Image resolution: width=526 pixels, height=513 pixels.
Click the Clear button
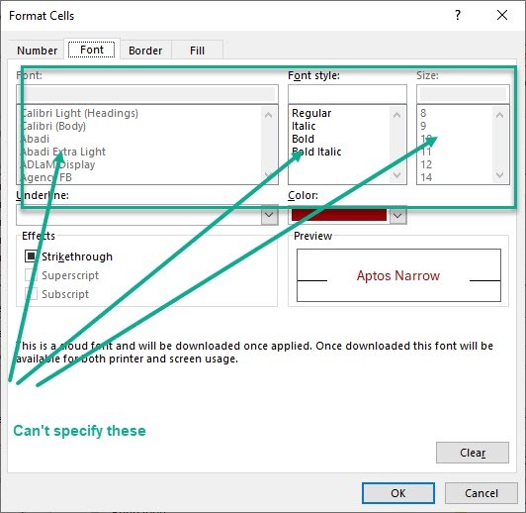tap(473, 453)
